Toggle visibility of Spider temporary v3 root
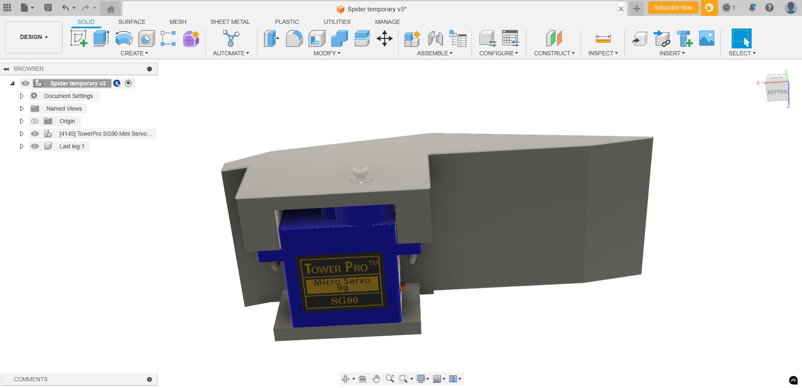 coord(26,83)
